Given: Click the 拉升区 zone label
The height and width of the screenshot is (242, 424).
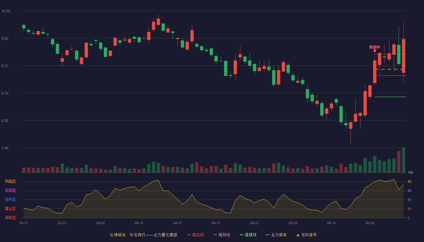Looking at the screenshot, I should click(10, 200).
